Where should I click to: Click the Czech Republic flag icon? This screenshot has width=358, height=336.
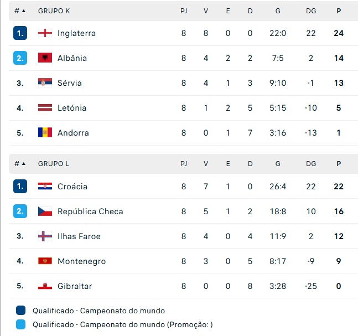45,211
